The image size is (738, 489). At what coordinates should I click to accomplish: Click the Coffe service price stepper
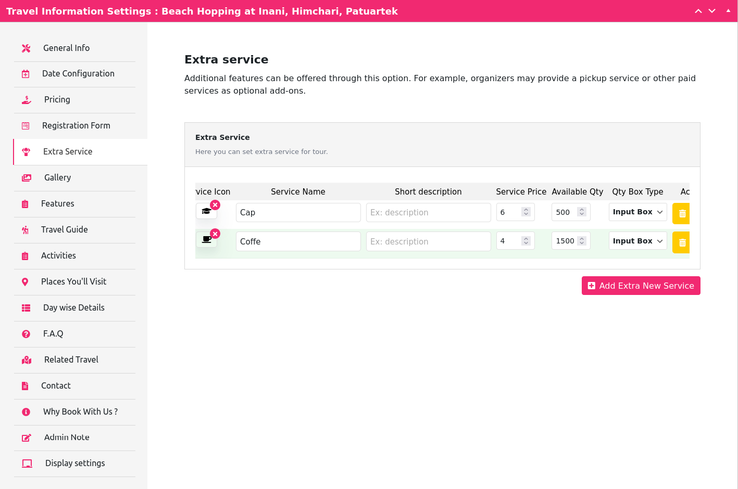[x=526, y=241]
